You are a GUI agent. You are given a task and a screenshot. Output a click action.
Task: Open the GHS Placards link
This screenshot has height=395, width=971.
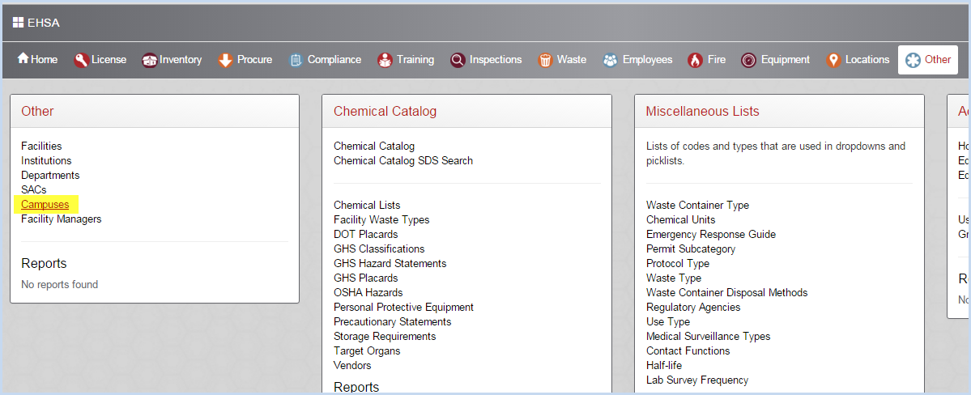coord(365,278)
